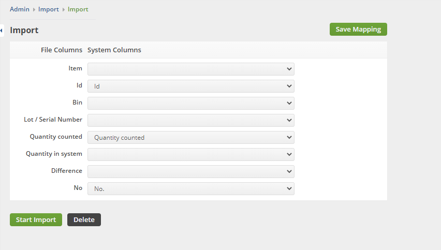
Task: Go to Admin in the breadcrumb
Action: (20, 9)
